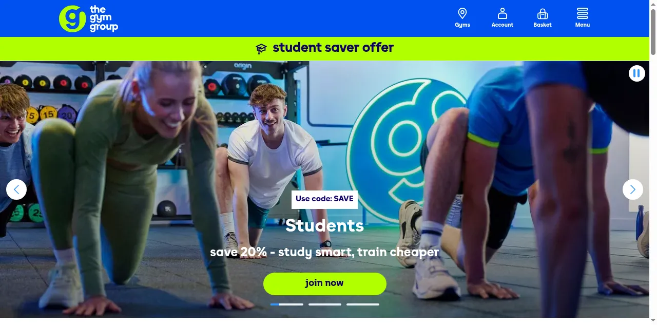Screen dimensions: 657x325
Task: Click the graduation cap icon in banner
Action: point(261,49)
